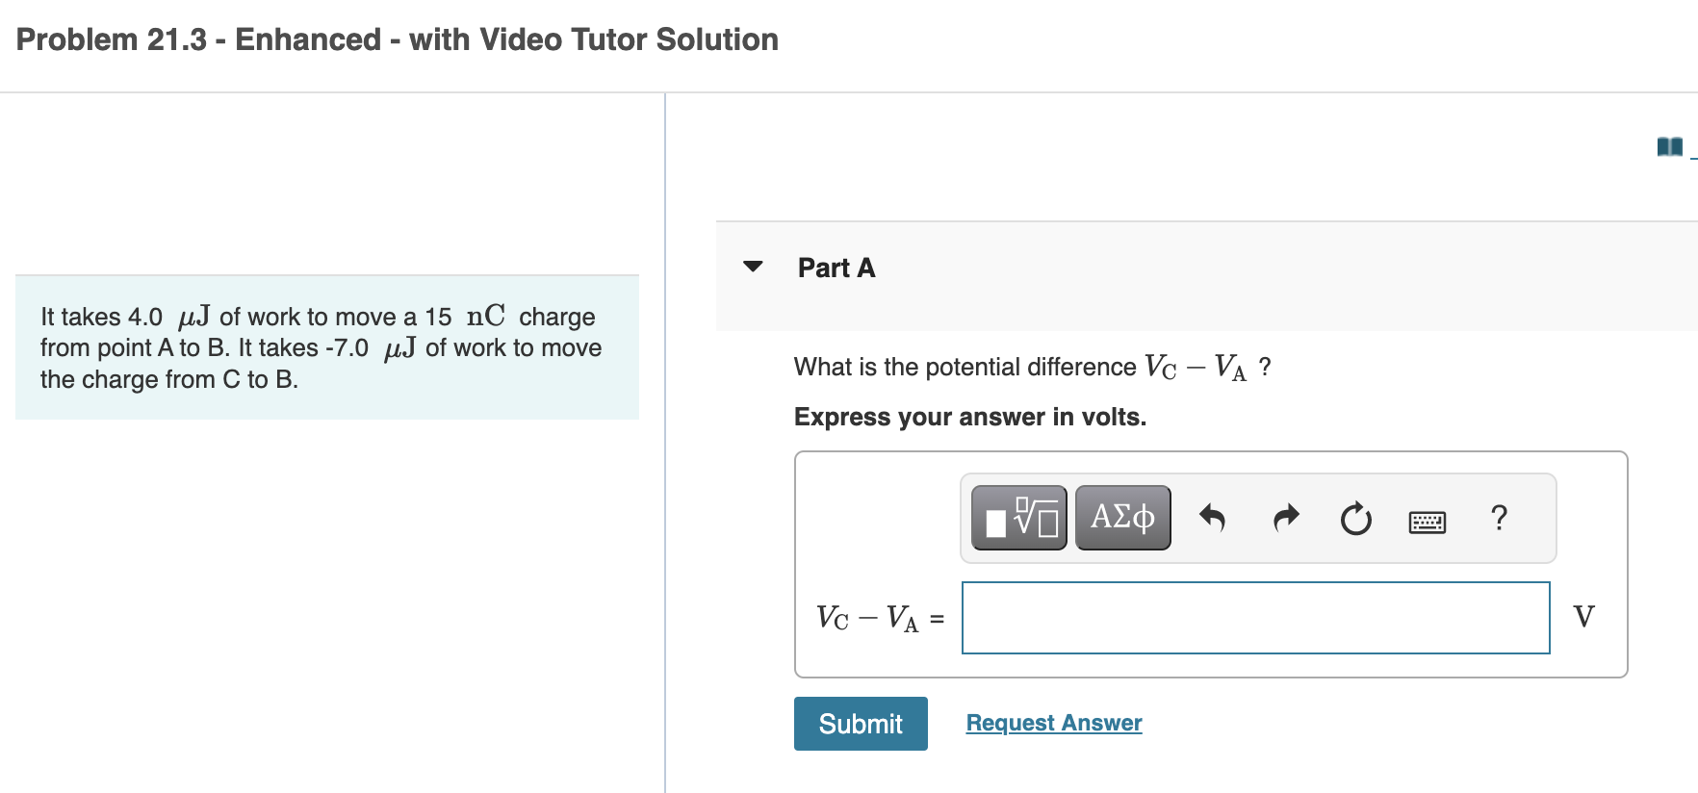
Task: Submit the answer
Action: click(861, 724)
